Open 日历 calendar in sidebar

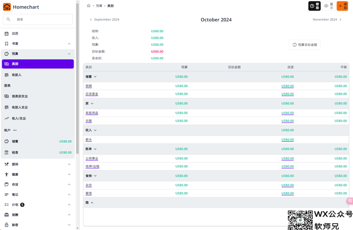pyautogui.click(x=38, y=34)
